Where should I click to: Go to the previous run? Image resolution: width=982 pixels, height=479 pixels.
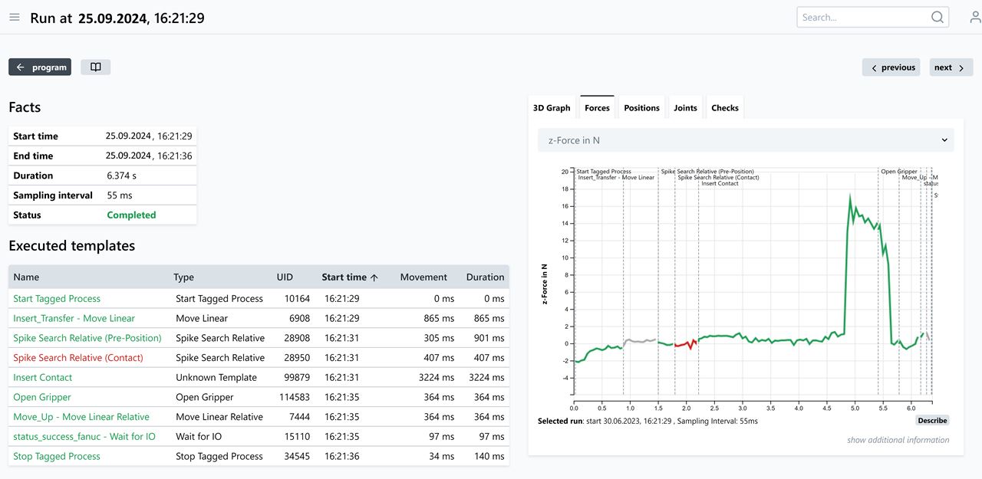click(891, 67)
